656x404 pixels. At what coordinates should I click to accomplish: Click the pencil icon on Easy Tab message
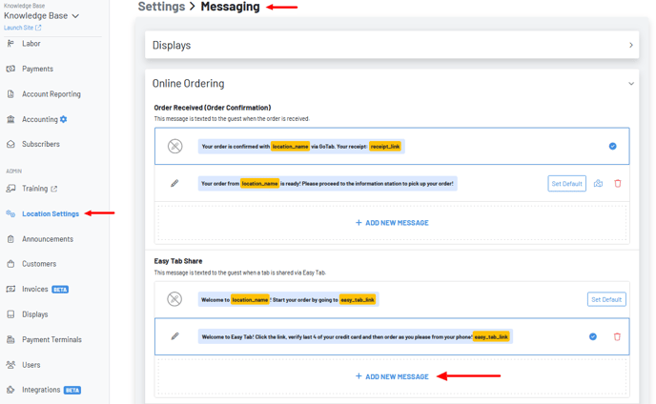click(x=174, y=336)
